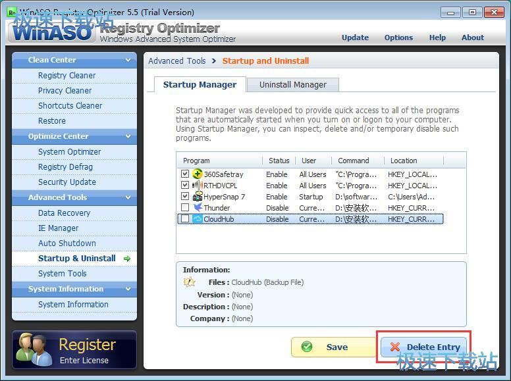Click the green arrow beside Startup & Uninstall

point(127,259)
